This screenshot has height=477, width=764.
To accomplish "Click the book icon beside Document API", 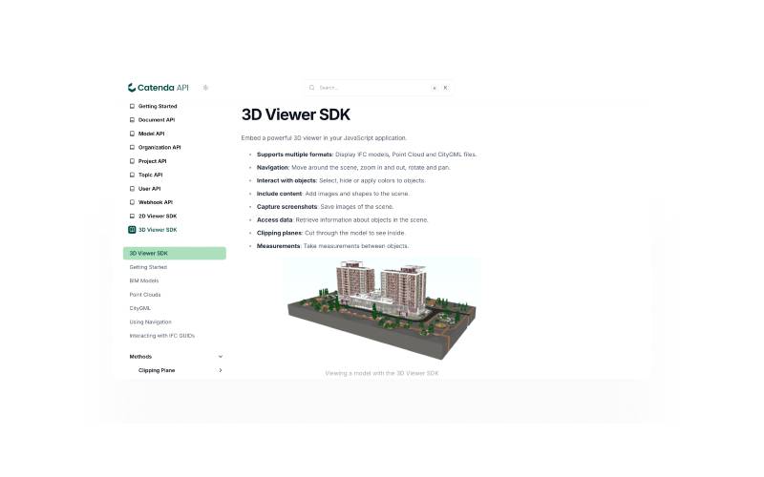I will click(x=132, y=120).
